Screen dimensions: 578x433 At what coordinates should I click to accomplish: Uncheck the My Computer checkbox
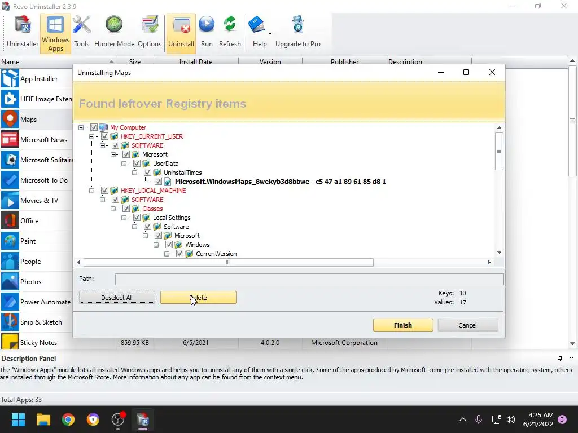click(x=94, y=127)
